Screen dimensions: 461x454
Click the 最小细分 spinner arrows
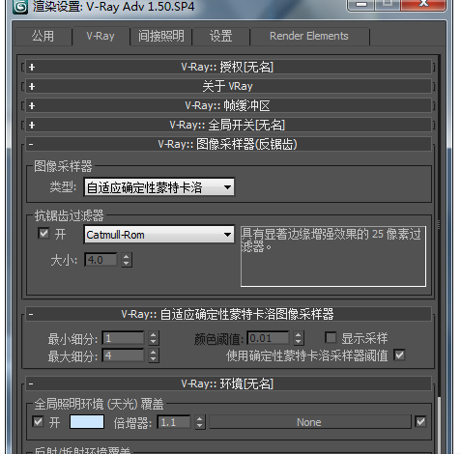154,338
